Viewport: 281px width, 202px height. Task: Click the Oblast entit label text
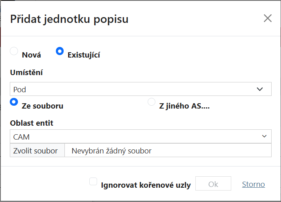[31, 123]
